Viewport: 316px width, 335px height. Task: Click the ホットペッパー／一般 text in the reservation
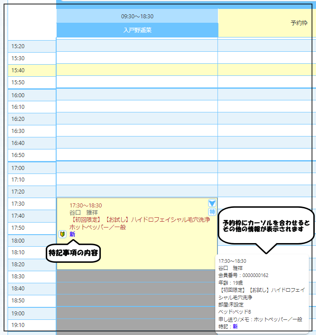(x=98, y=227)
